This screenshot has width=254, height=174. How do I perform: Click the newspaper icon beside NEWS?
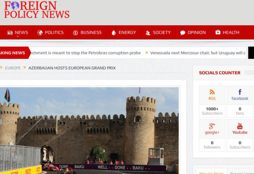click(x=10, y=33)
